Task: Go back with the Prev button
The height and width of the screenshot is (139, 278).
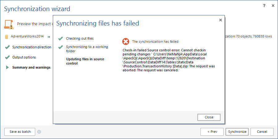Action: point(212,132)
